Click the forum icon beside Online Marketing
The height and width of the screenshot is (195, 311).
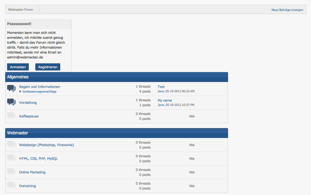tap(11, 172)
